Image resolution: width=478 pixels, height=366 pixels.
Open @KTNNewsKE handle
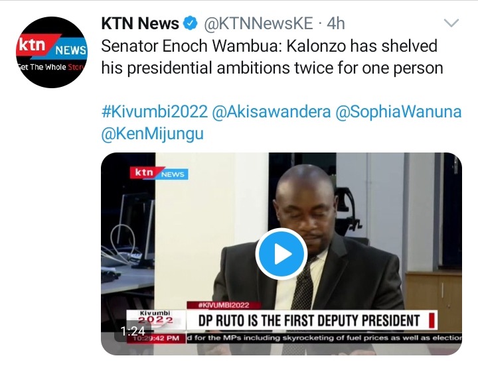tap(258, 23)
